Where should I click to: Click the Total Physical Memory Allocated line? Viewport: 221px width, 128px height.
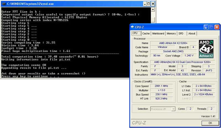44,17
